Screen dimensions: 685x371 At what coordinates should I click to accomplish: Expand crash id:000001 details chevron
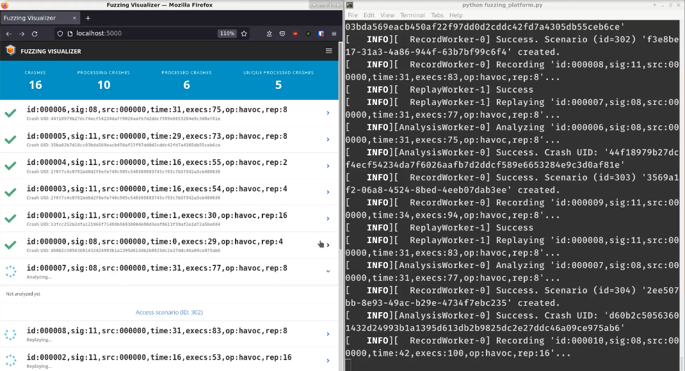328,219
